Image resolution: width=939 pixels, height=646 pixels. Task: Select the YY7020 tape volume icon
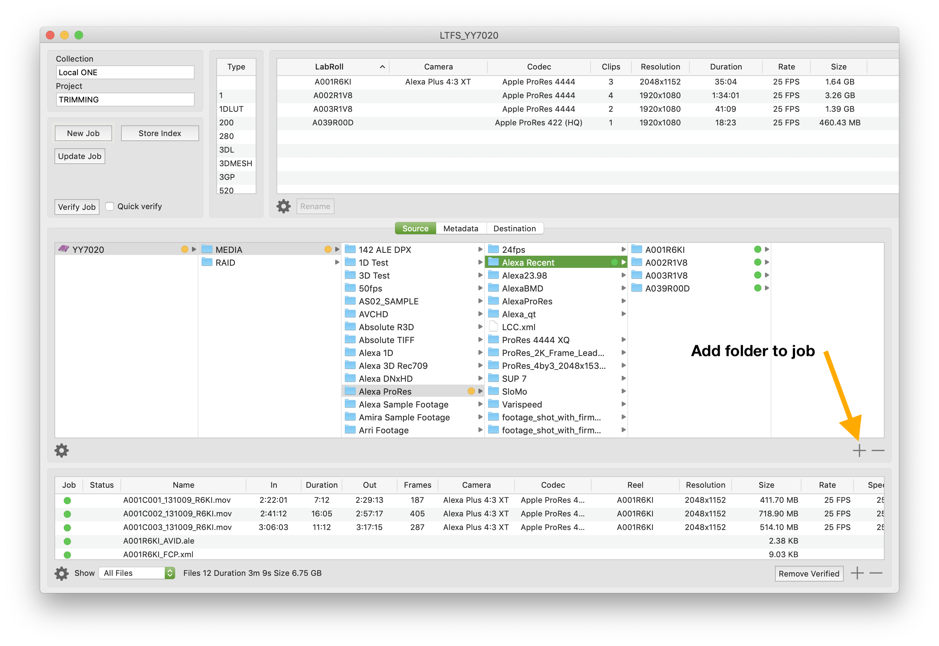click(x=63, y=249)
